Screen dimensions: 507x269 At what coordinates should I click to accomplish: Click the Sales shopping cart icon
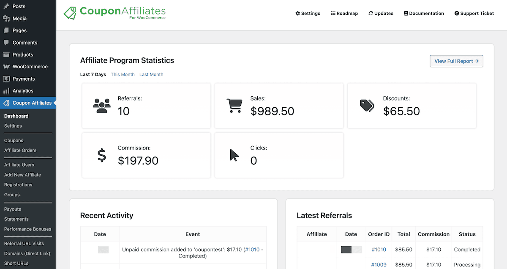[234, 106]
